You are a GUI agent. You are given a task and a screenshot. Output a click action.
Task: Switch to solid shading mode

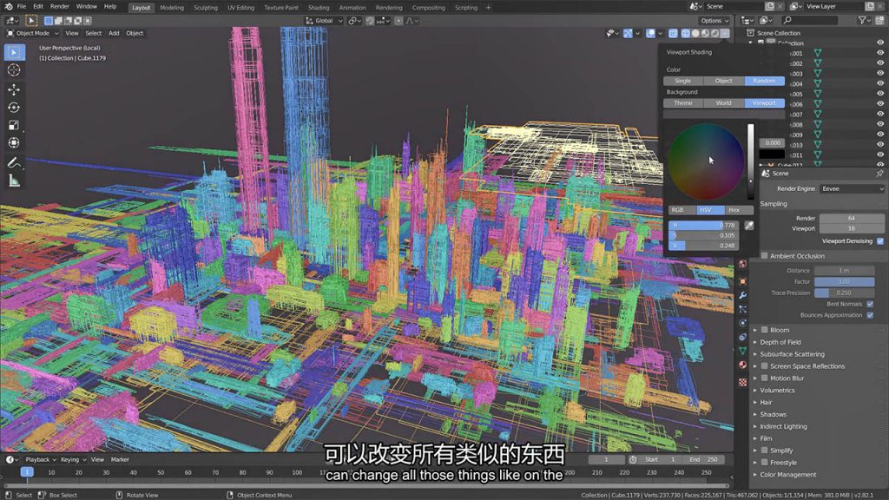coord(695,34)
